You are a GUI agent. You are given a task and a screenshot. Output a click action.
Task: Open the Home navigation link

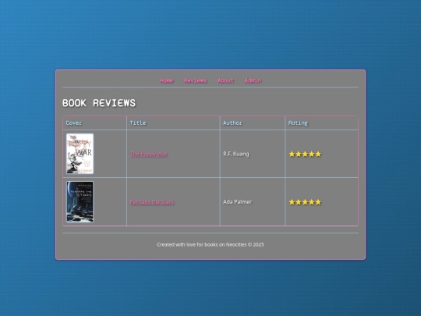(167, 80)
